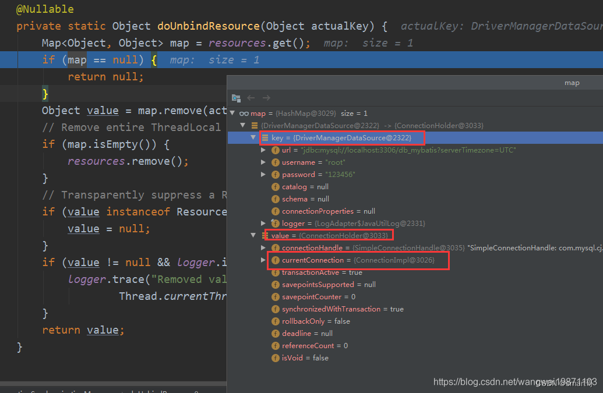Select the isVoid = false row

pyautogui.click(x=415, y=358)
